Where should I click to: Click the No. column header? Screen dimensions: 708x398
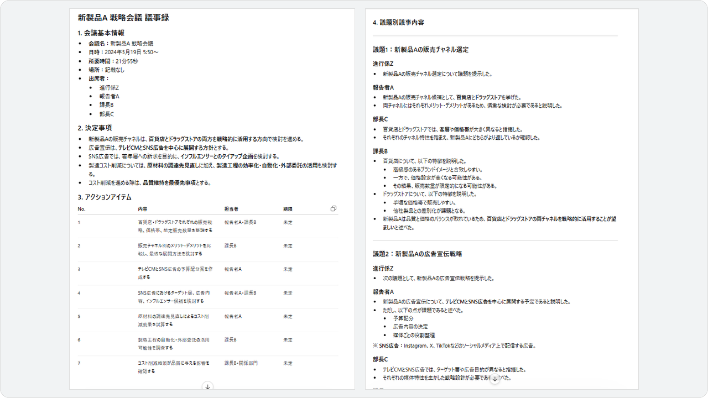coord(81,210)
